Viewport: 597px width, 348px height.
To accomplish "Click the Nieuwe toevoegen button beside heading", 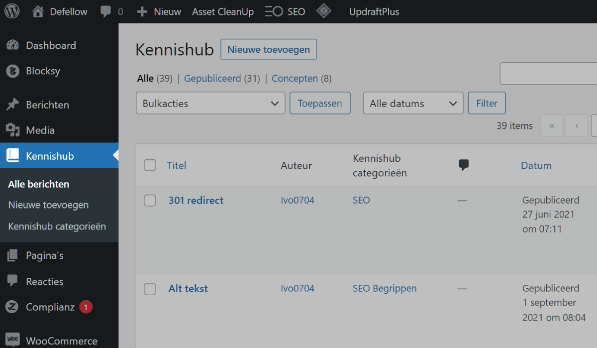I will (x=269, y=49).
